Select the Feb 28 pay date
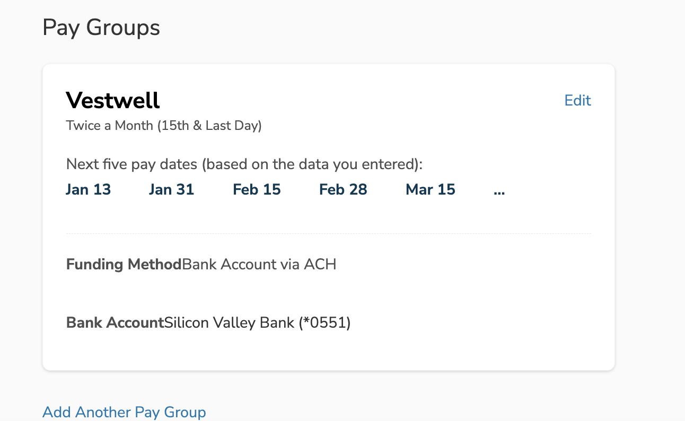Screen dimensions: 685x421 click(343, 190)
